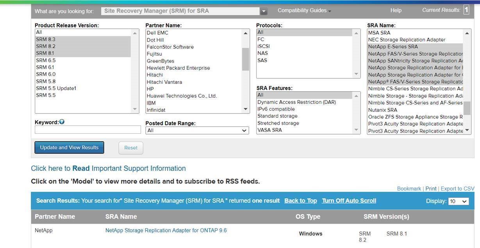Select Hewlett Packard Enterprise partner
Image resolution: width=480 pixels, height=248 pixels.
coord(194,68)
